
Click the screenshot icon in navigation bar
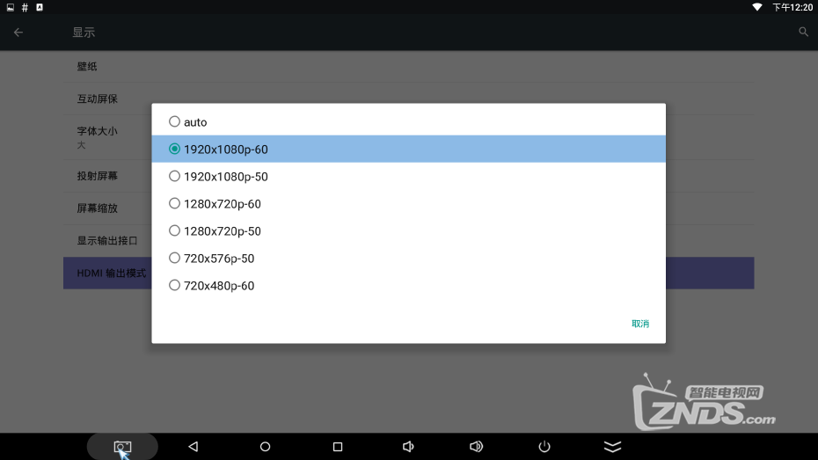[x=122, y=447]
